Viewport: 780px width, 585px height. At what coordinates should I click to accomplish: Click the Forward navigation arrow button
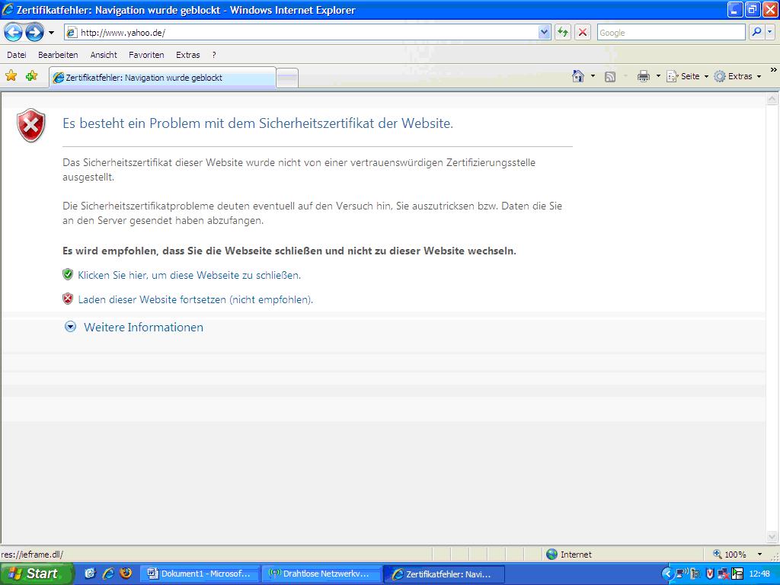(34, 32)
